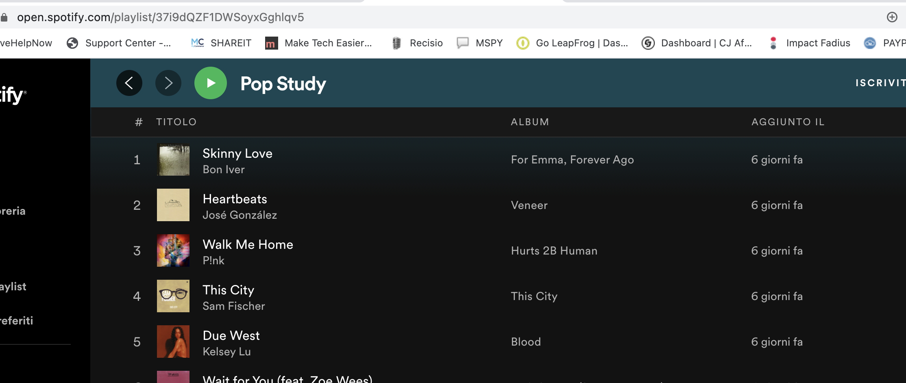The image size is (906, 383).
Task: Select the Heartbeats track title
Action: (x=235, y=199)
